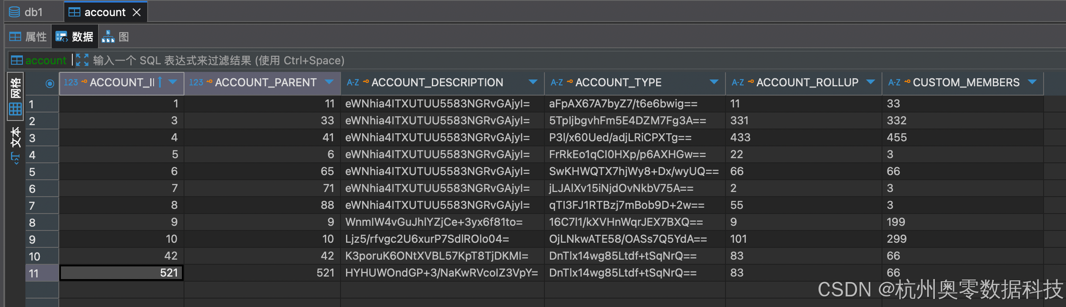
Task: Select cell aFpAX67A7byZ7/t6e6bwig==
Action: (635, 104)
